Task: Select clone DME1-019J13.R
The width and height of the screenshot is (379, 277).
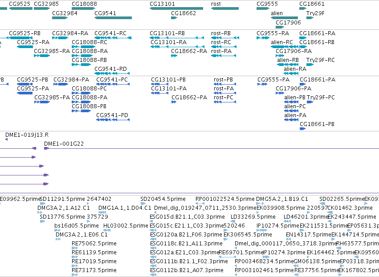Action: (7, 139)
